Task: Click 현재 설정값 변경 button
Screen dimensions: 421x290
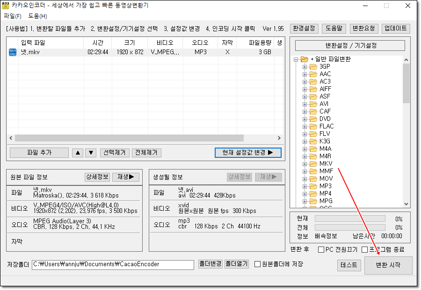Action: coord(248,153)
